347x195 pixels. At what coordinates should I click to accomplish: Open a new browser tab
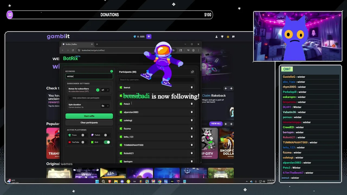pyautogui.click(x=97, y=44)
